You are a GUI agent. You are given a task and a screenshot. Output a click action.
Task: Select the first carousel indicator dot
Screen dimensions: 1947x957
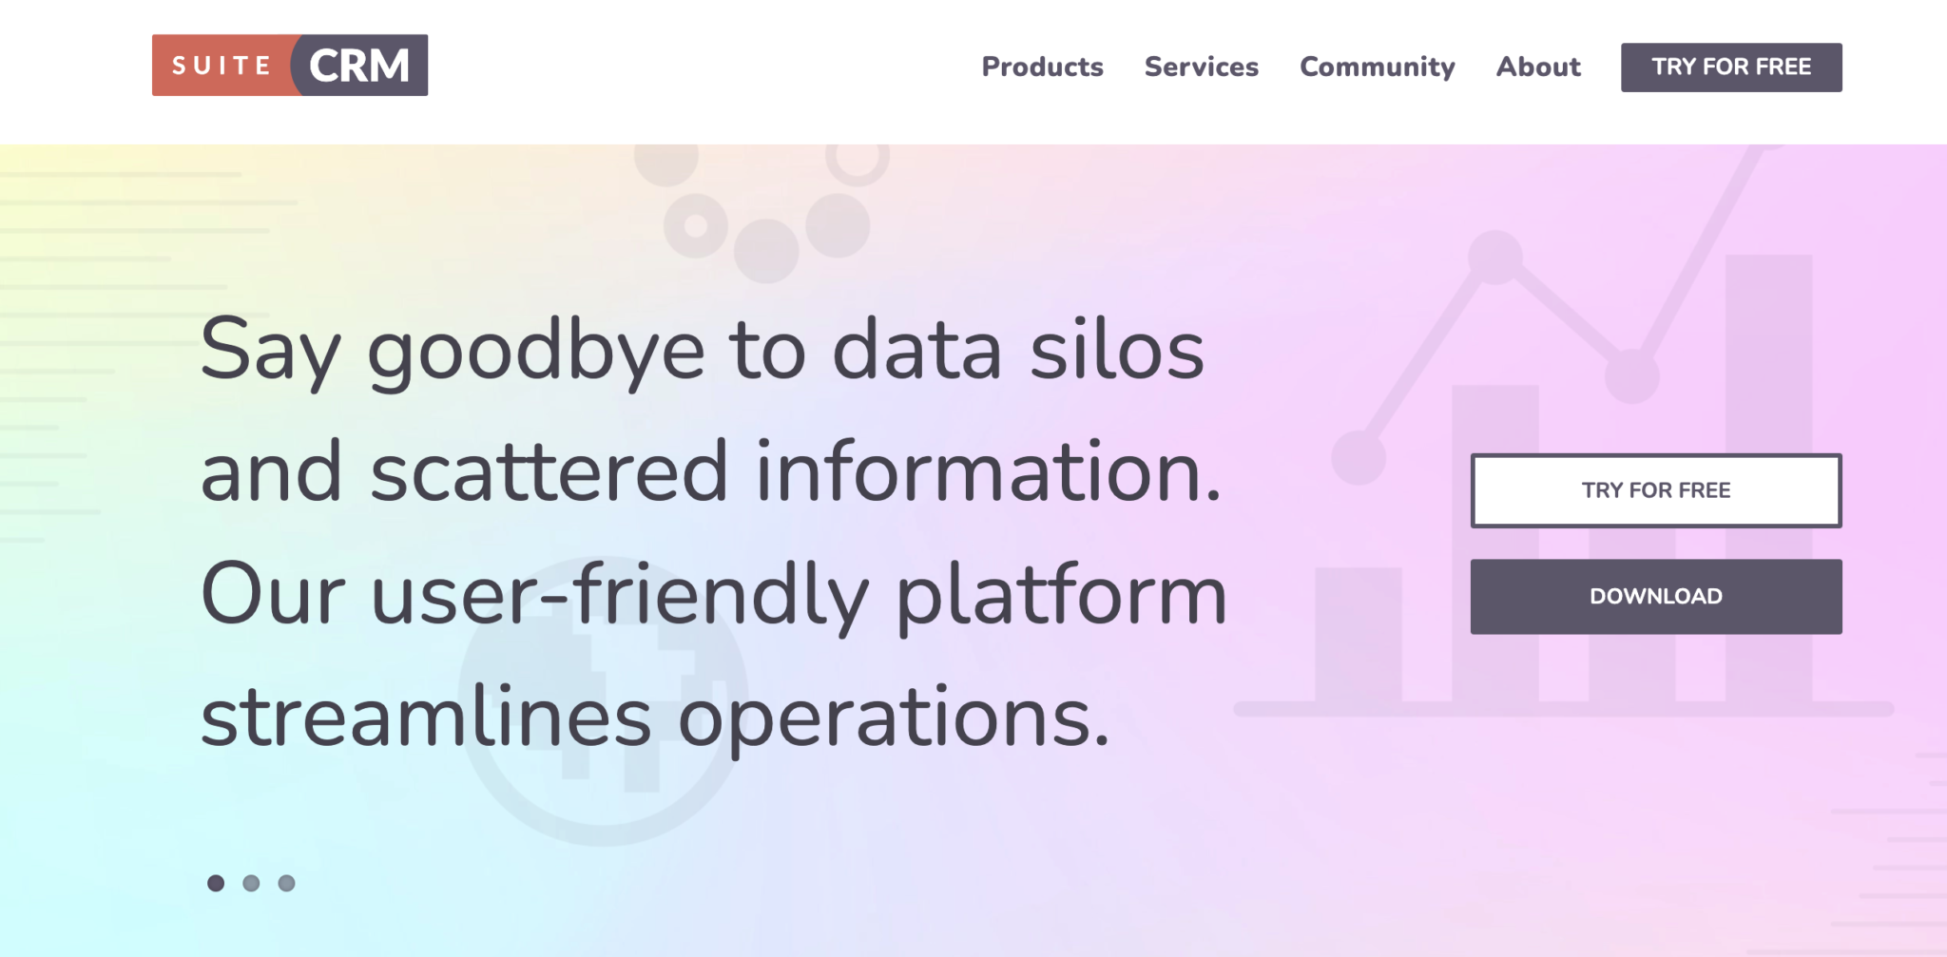217,882
